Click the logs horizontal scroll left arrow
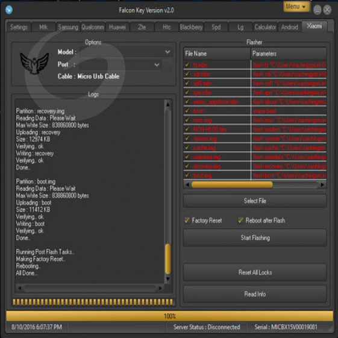Screen dimensions: 338x338 coord(20,288)
